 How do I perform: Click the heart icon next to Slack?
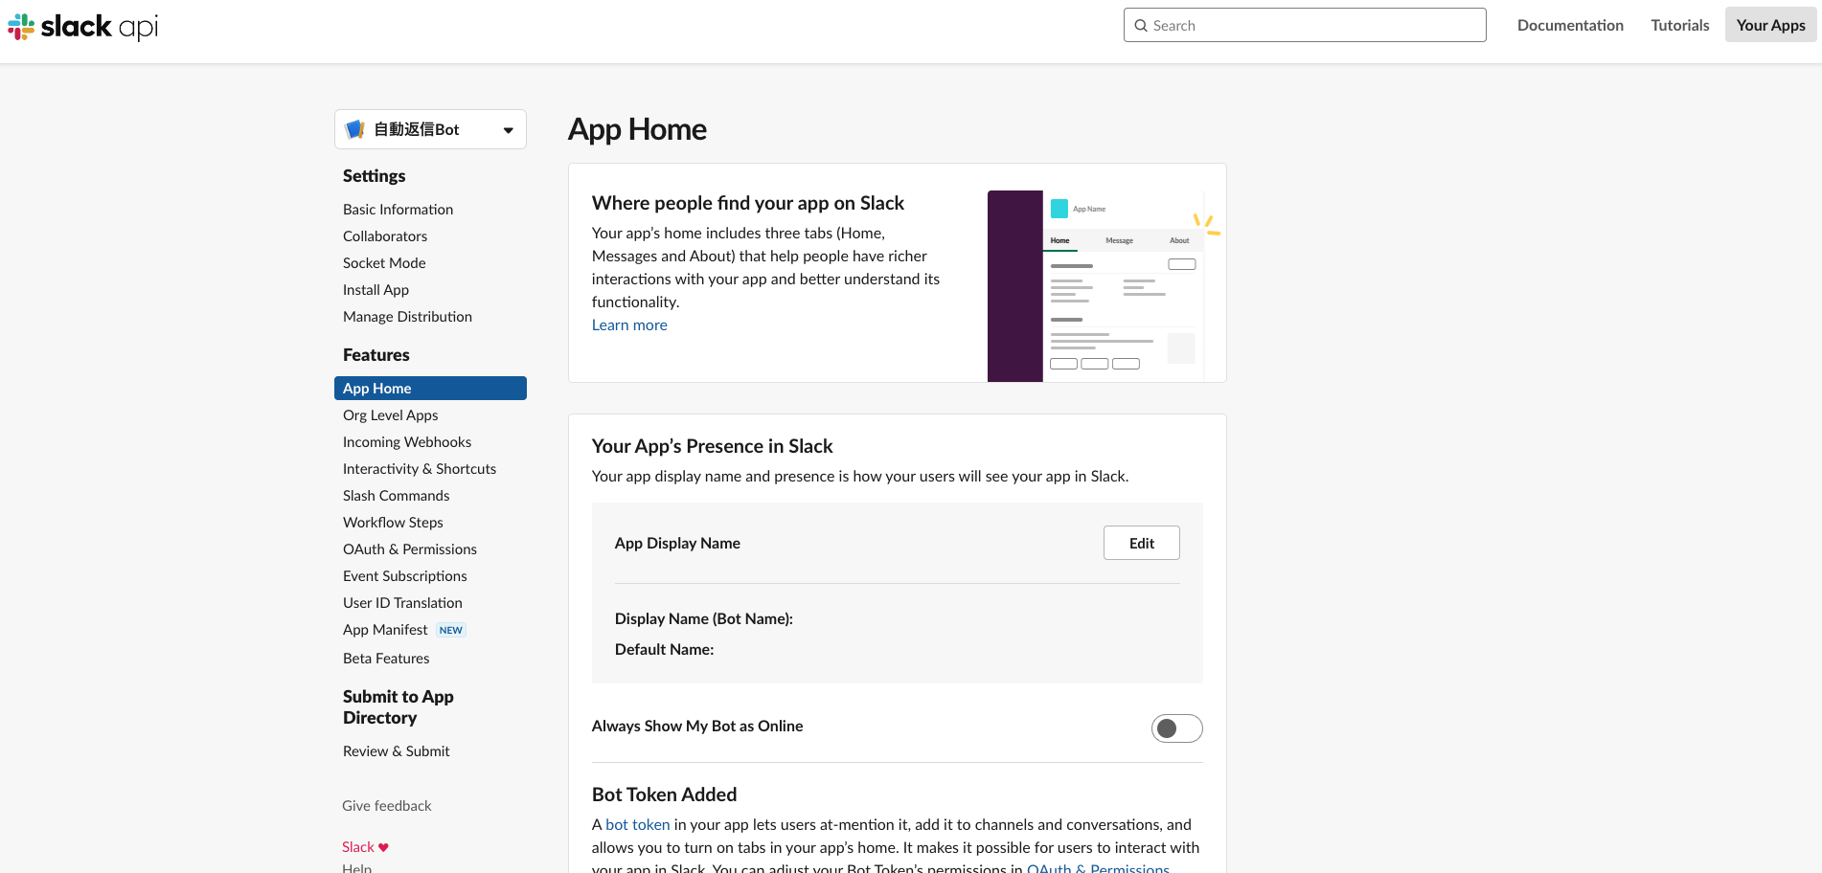[x=382, y=846]
